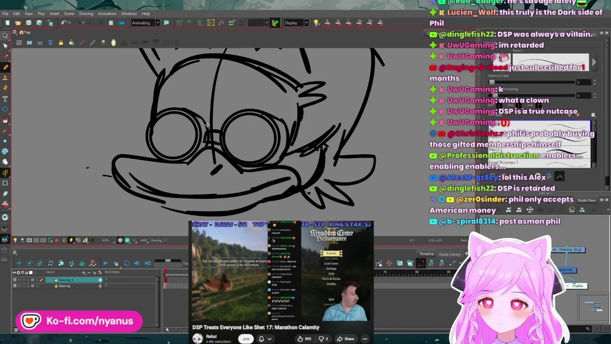Screen dimensions: 611x344
Task: Click the Save floppy disk icon
Action: (28, 23)
